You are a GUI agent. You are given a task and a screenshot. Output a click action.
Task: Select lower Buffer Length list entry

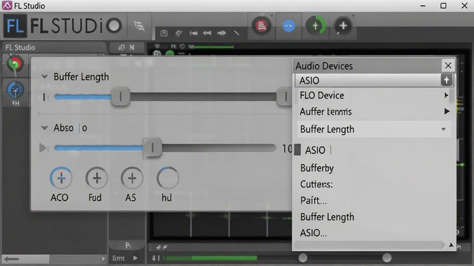coord(327,217)
